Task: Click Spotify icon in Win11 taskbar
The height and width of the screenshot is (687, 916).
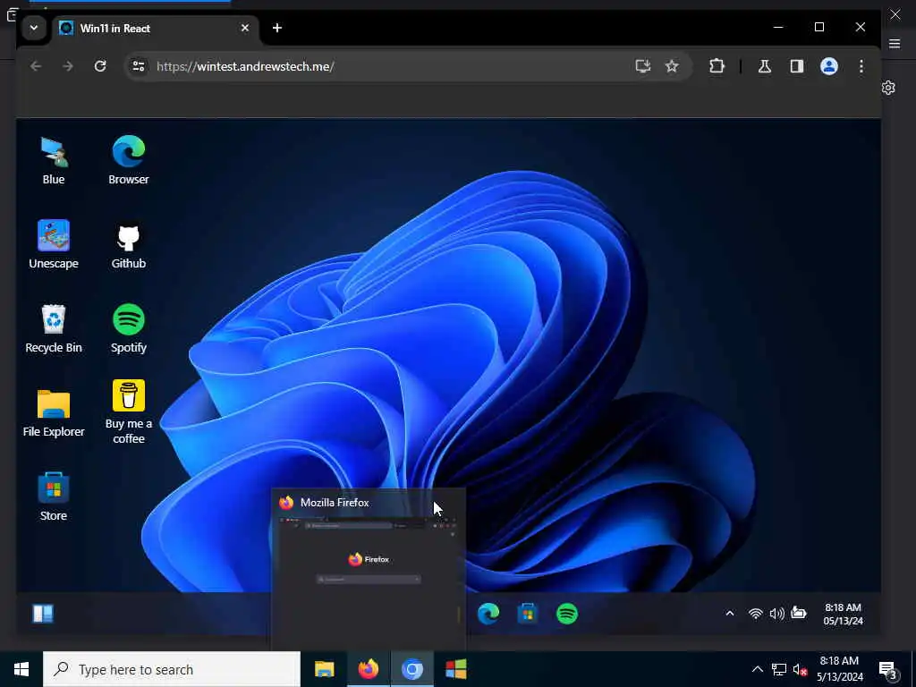Action: pyautogui.click(x=566, y=614)
